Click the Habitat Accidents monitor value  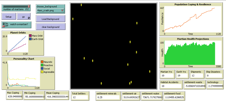pyautogui.click(x=171, y=86)
